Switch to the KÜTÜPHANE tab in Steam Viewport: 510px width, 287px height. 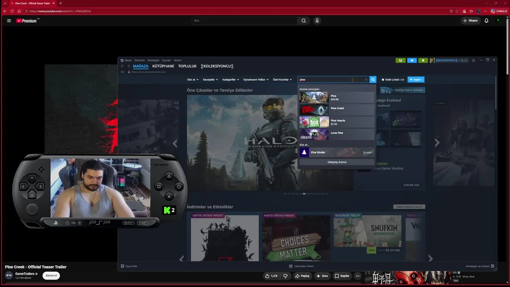click(163, 66)
